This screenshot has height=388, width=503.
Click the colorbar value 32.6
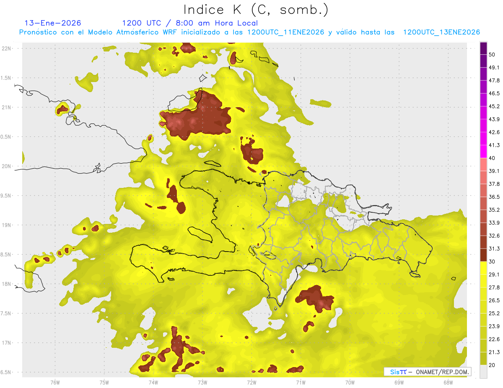coord(494,236)
